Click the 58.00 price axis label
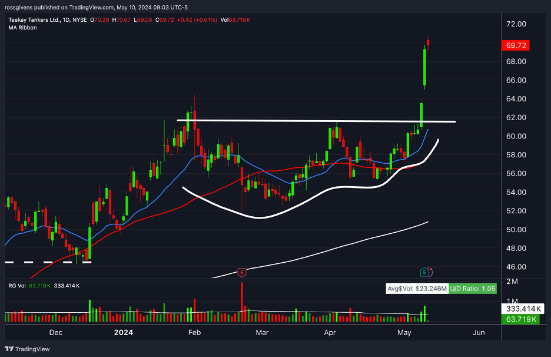The height and width of the screenshot is (357, 551). click(x=516, y=154)
